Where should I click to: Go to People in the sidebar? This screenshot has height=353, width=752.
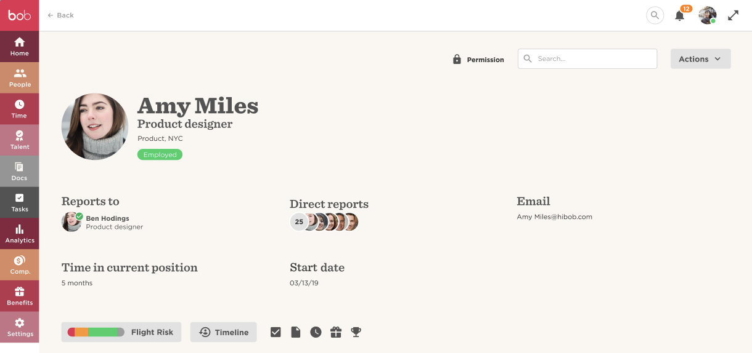pyautogui.click(x=20, y=77)
